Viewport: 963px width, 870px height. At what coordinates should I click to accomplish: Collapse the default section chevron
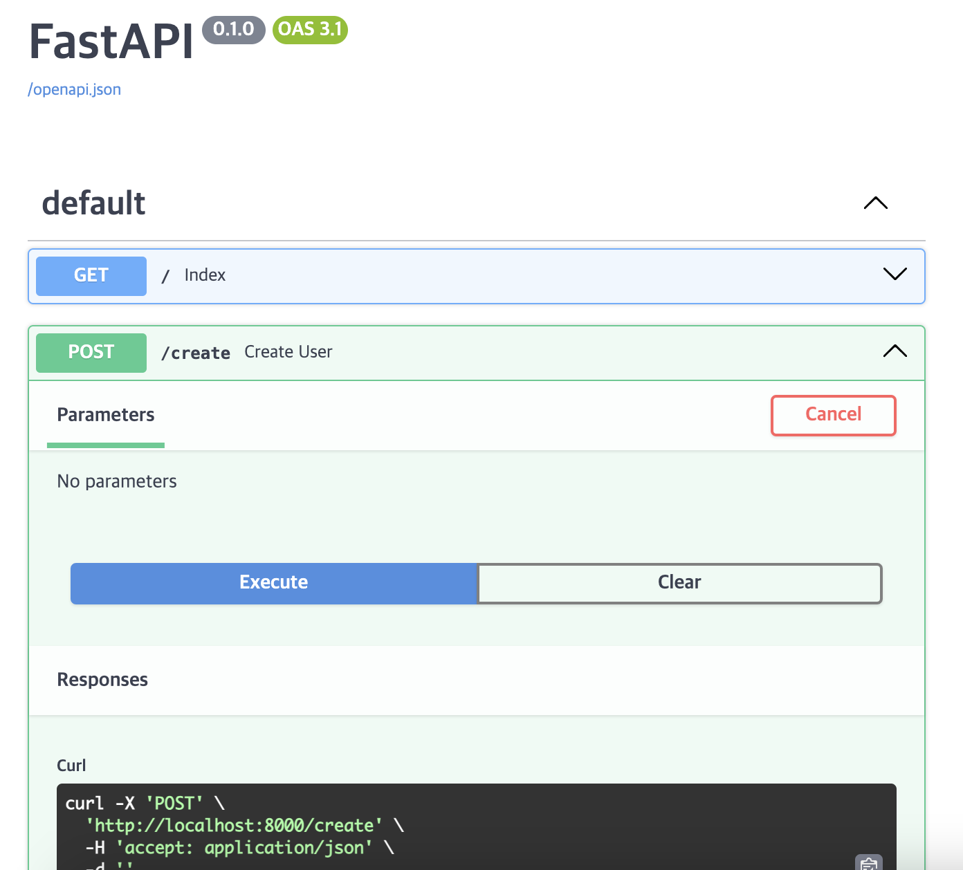pos(876,203)
